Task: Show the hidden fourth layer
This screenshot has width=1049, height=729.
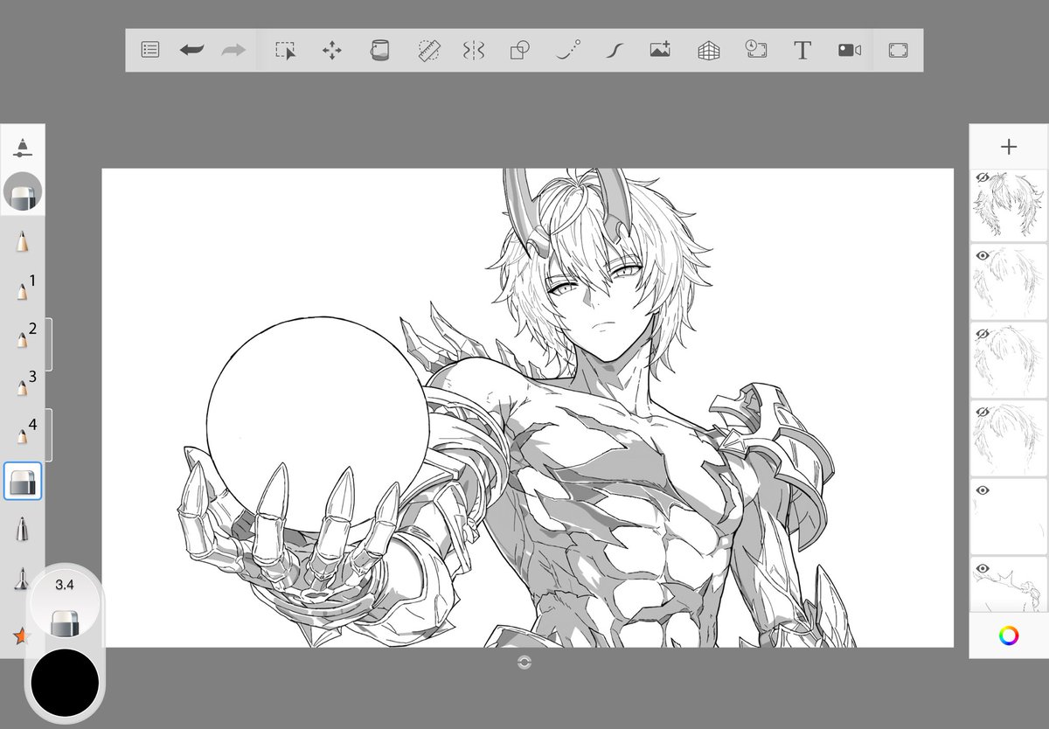Action: click(x=983, y=412)
